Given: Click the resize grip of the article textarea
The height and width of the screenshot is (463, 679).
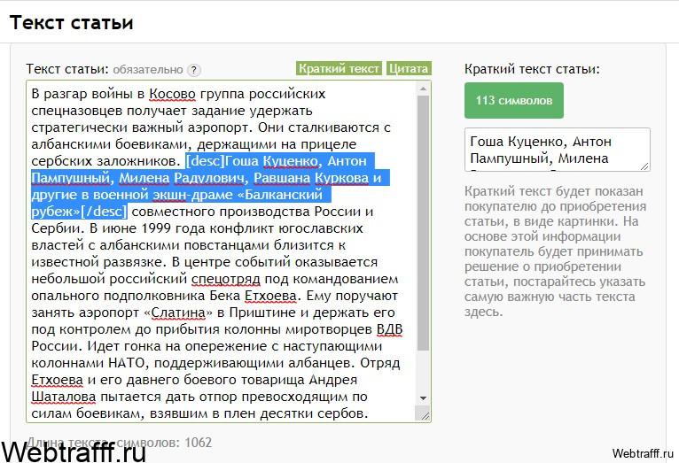Looking at the screenshot, I should (x=425, y=416).
